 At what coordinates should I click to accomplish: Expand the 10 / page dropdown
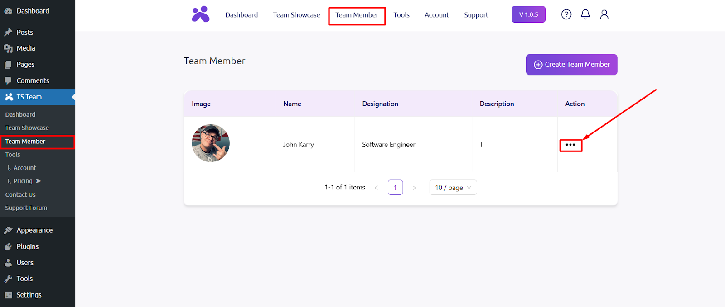click(x=453, y=188)
